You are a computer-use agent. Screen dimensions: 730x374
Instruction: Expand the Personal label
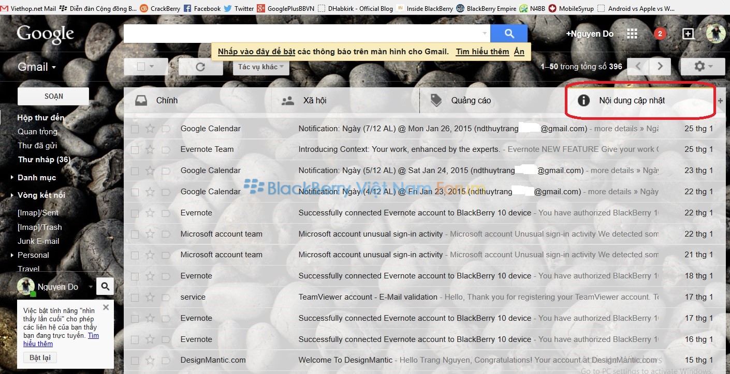click(x=12, y=255)
